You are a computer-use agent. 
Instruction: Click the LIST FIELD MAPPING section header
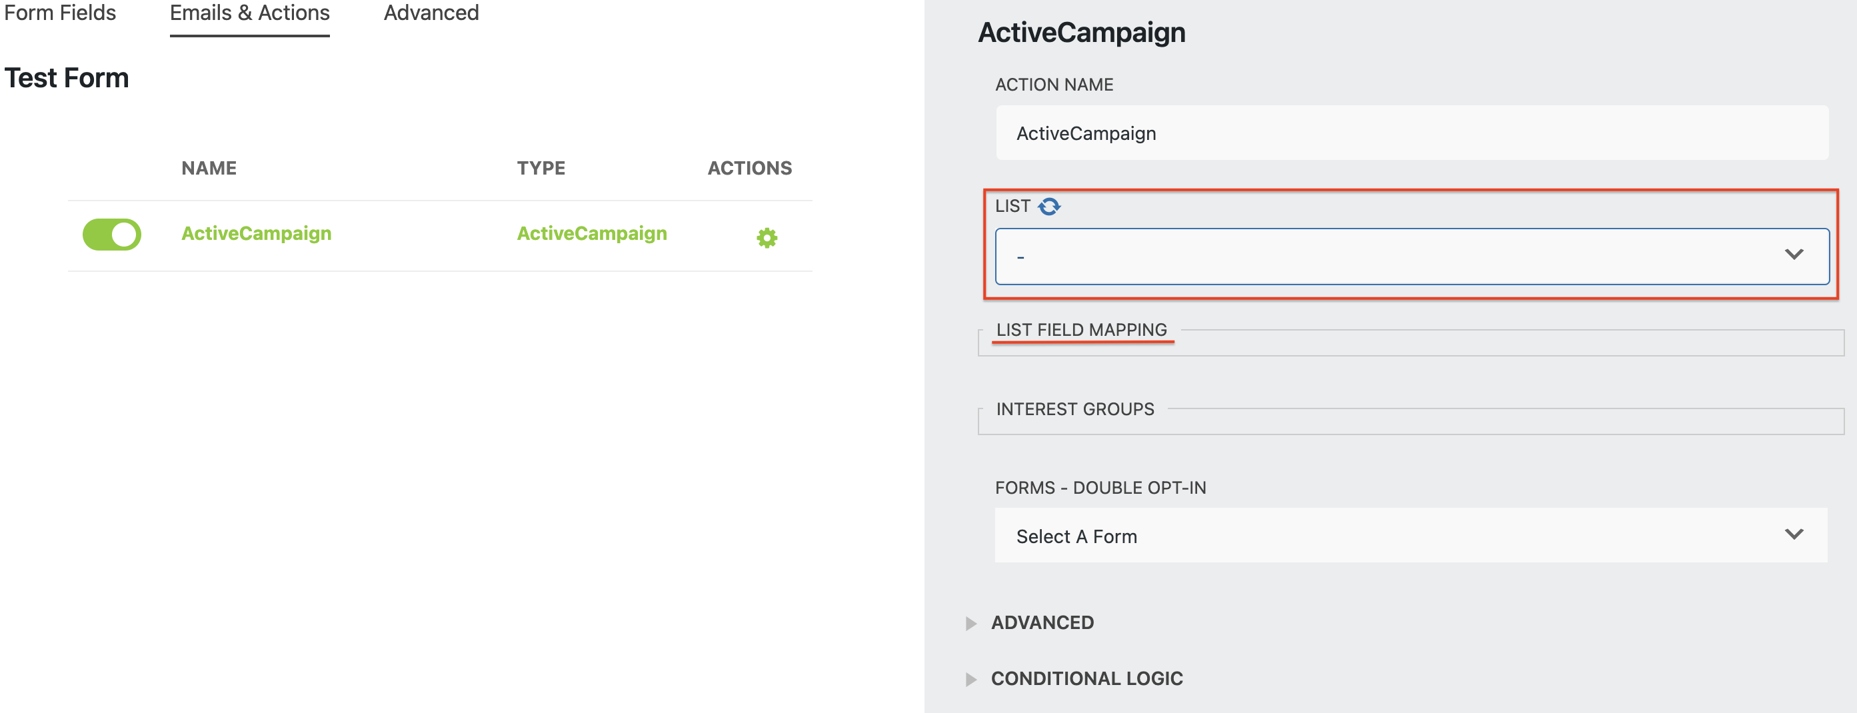pyautogui.click(x=1082, y=329)
